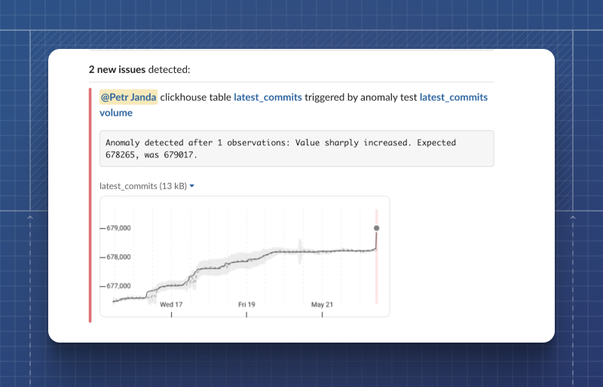Click the confidence-band spike near May 20
Image resolution: width=603 pixels, height=387 pixels.
click(300, 251)
